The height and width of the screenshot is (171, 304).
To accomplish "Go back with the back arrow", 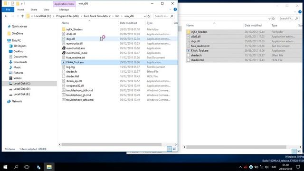I will (6, 16).
